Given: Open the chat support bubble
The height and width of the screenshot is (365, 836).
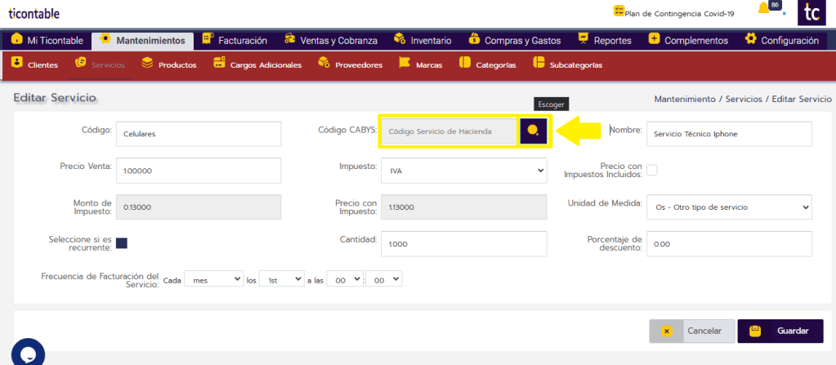Looking at the screenshot, I should (27, 353).
